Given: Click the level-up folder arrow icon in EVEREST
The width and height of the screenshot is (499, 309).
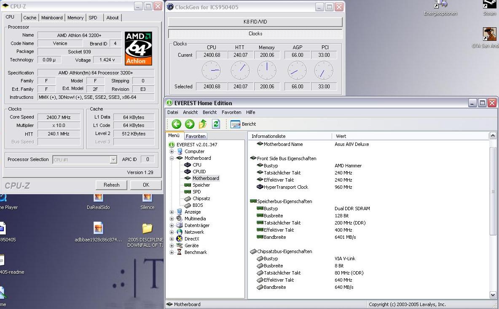Looking at the screenshot, I should tap(203, 124).
